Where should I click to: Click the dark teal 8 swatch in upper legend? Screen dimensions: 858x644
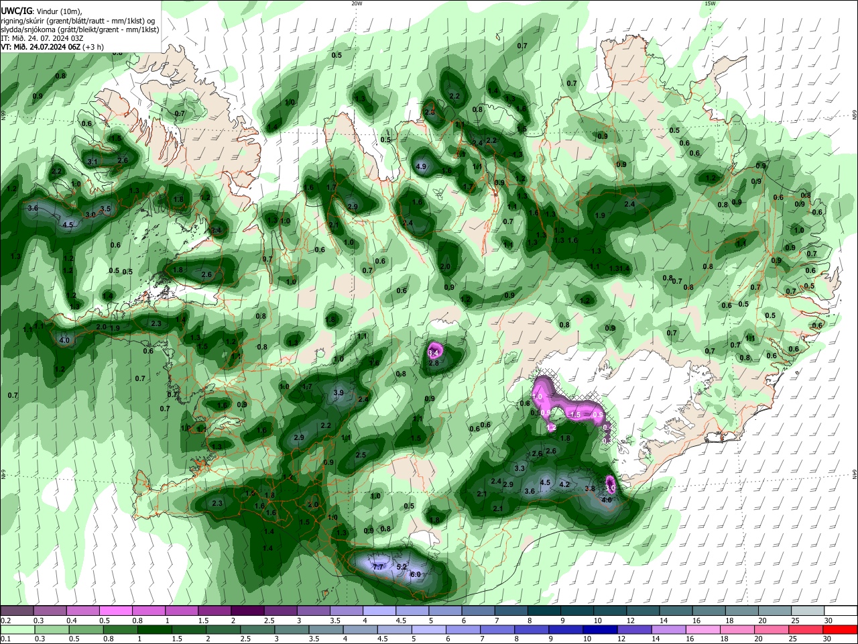(x=544, y=611)
